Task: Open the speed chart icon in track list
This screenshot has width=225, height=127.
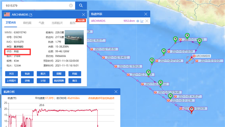Action: pyautogui.click(x=142, y=21)
